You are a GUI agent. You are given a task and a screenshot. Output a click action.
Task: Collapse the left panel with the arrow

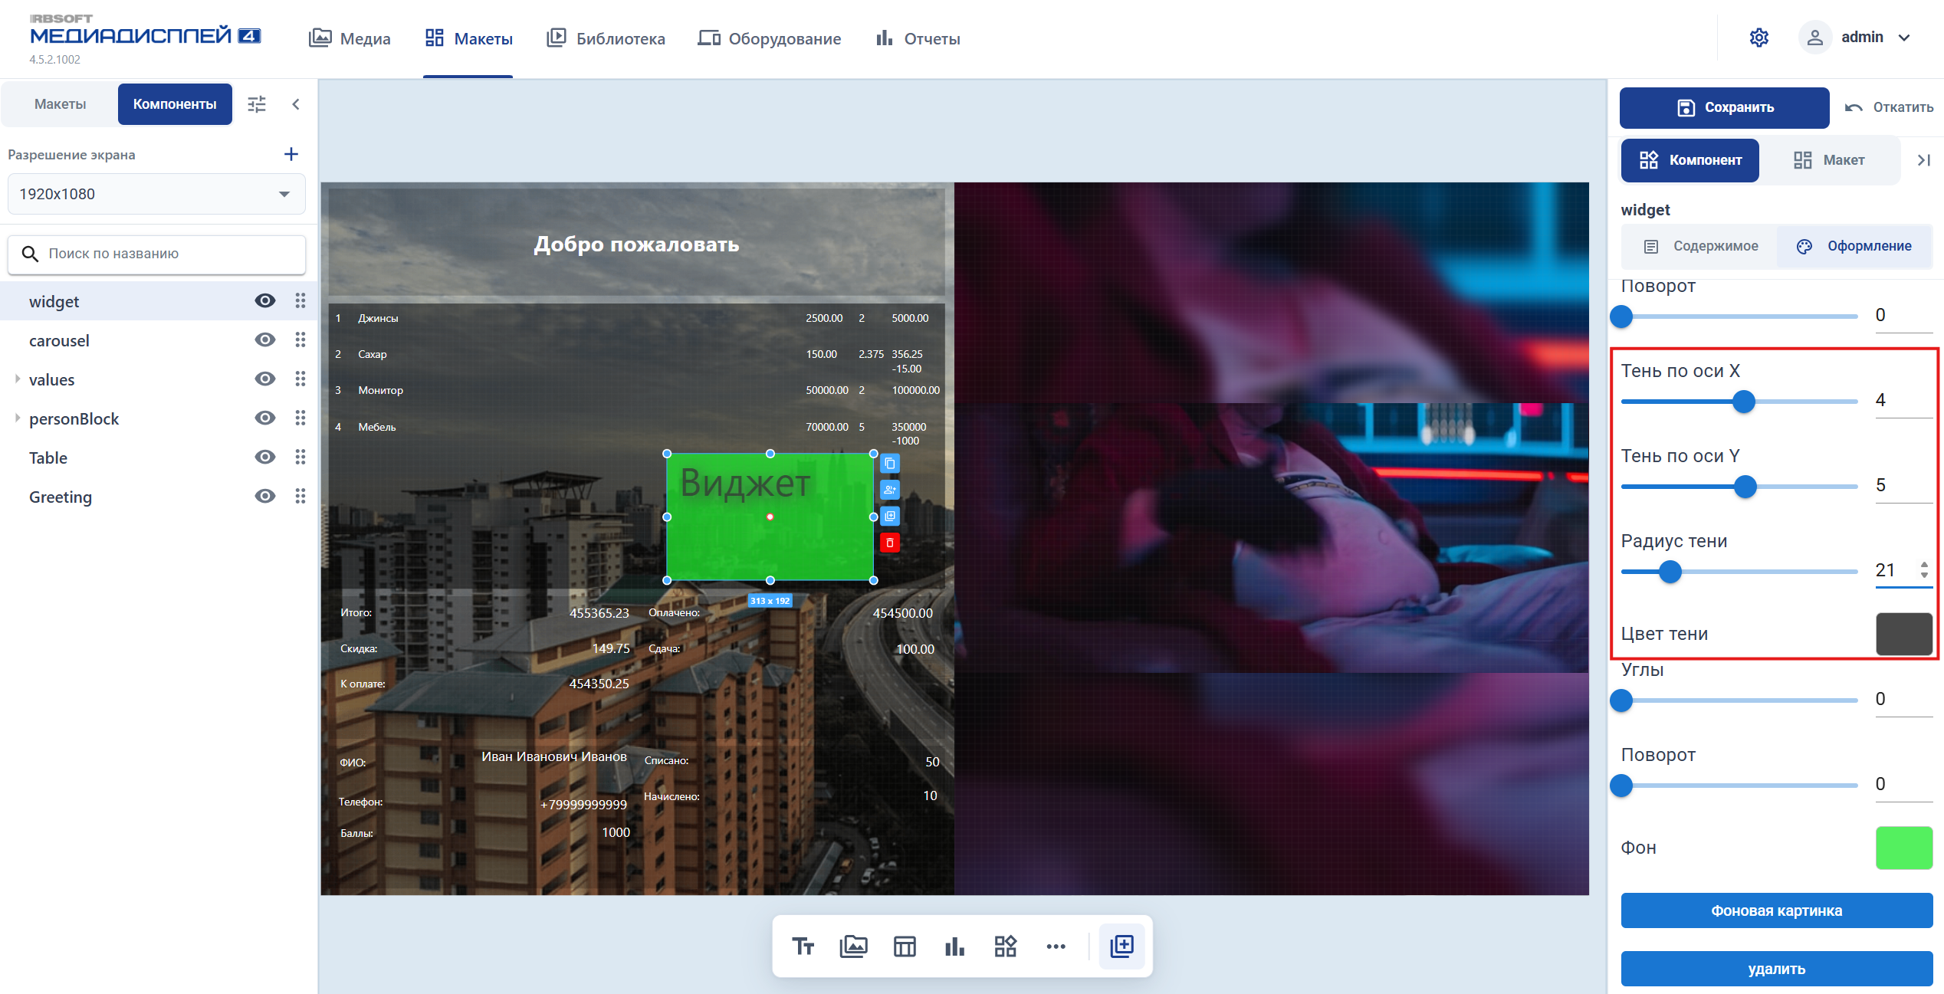296,104
